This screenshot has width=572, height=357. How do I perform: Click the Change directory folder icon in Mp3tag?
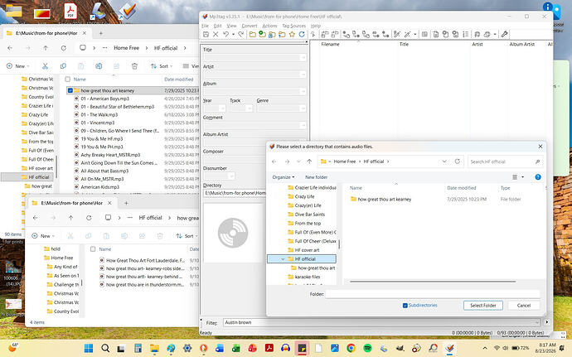point(253,34)
